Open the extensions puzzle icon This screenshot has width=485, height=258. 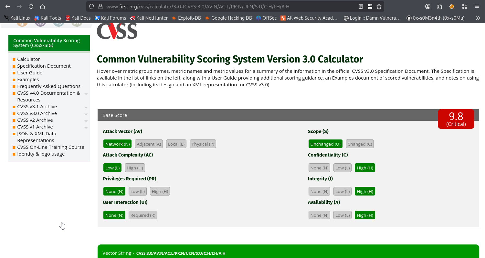click(439, 6)
